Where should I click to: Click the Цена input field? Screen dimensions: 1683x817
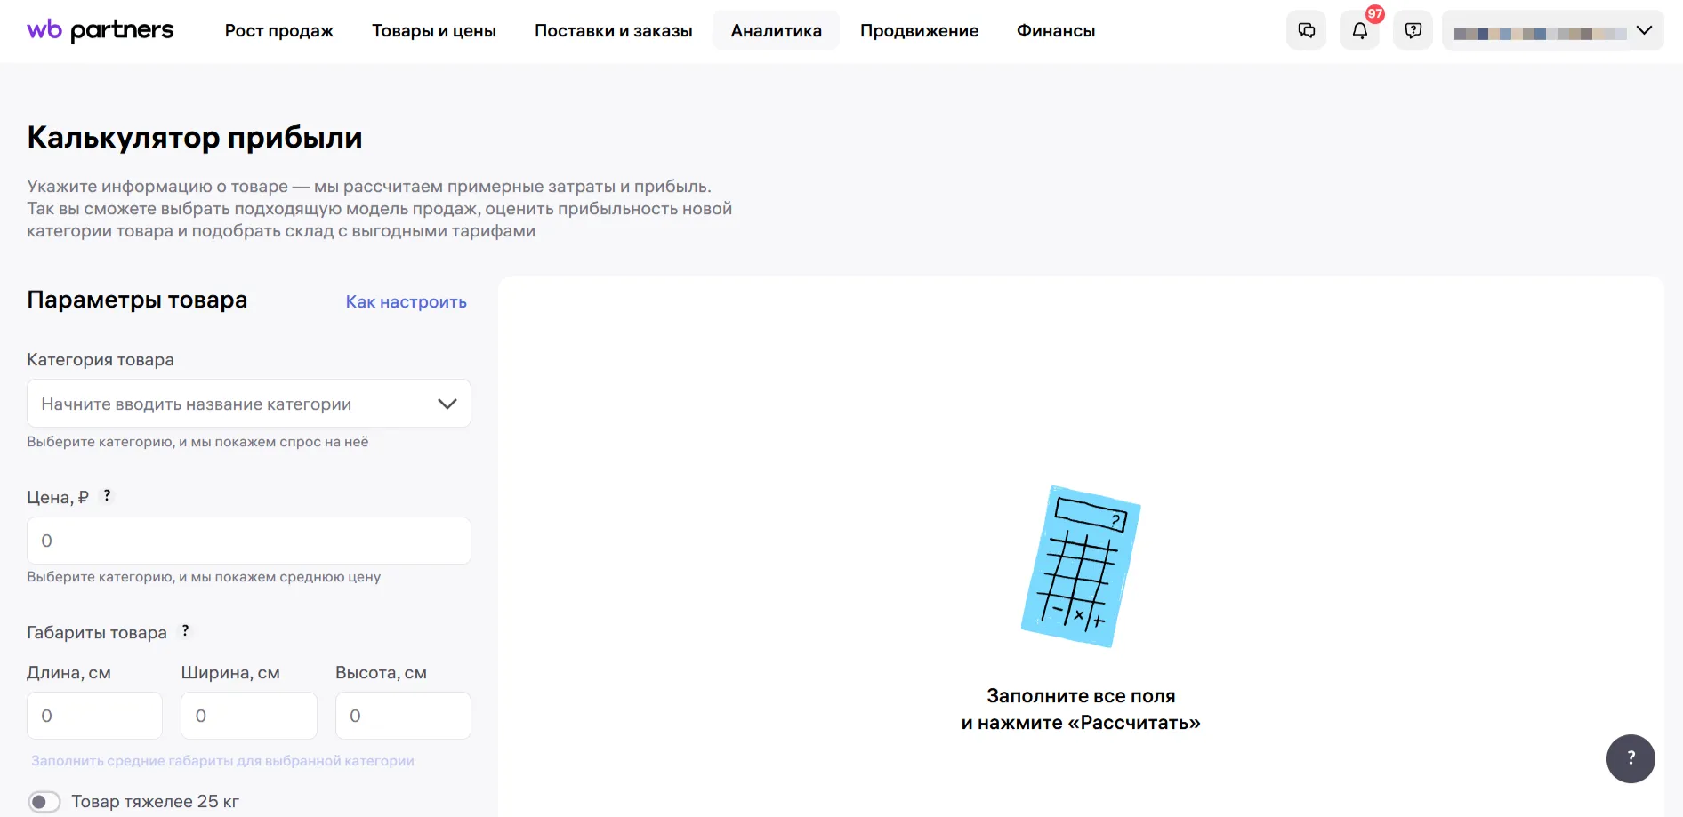(x=249, y=541)
